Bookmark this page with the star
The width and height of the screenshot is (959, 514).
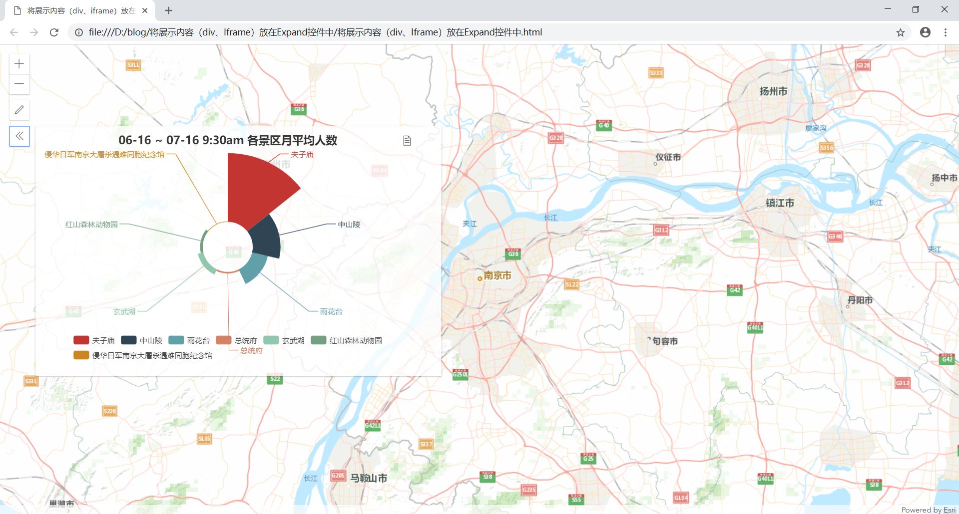900,32
